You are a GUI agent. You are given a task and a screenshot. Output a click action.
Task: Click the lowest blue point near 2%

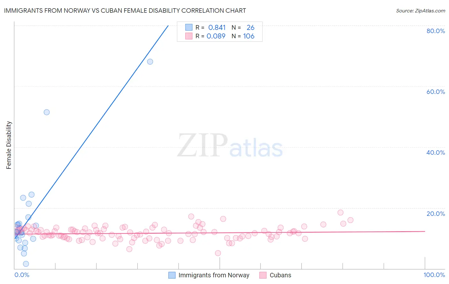(26, 264)
